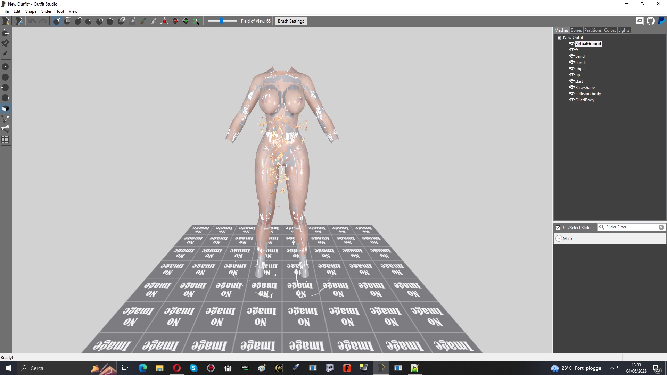
Task: Click the left-dot brush icon in sidebar
Action: (x=6, y=87)
